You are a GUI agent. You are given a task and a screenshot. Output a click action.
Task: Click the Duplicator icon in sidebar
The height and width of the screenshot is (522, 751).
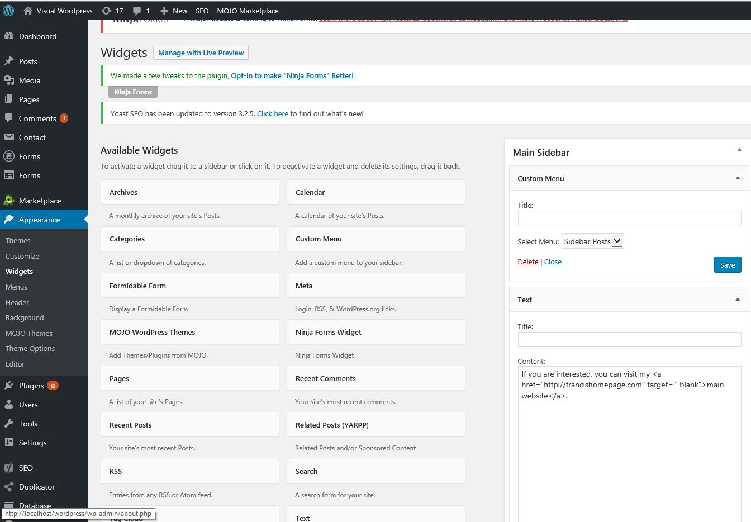(9, 487)
